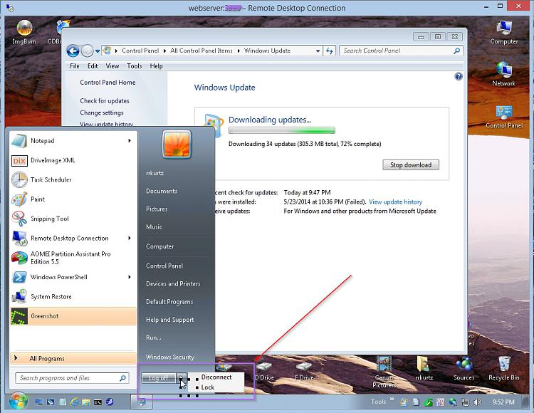The height and width of the screenshot is (413, 534).
Task: Open the Help menu
Action: coord(157,66)
